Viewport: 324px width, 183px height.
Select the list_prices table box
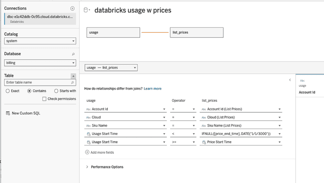click(x=197, y=33)
